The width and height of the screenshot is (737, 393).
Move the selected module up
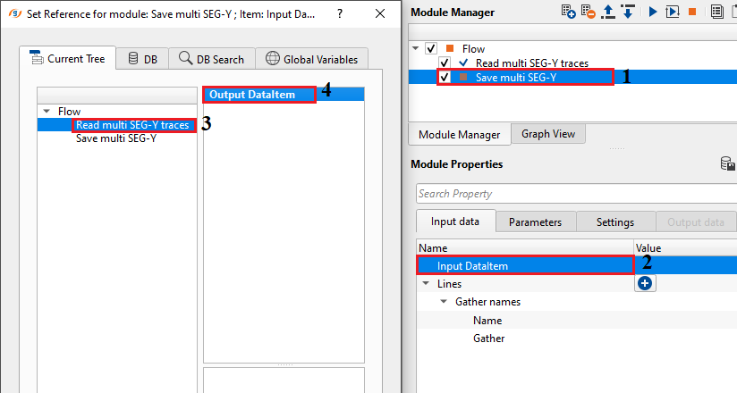pyautogui.click(x=608, y=12)
